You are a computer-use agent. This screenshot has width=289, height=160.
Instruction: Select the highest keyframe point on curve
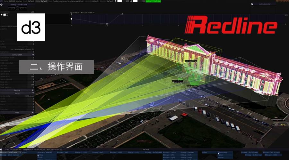point(122,14)
